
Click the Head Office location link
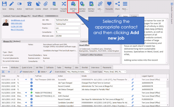(84, 45)
